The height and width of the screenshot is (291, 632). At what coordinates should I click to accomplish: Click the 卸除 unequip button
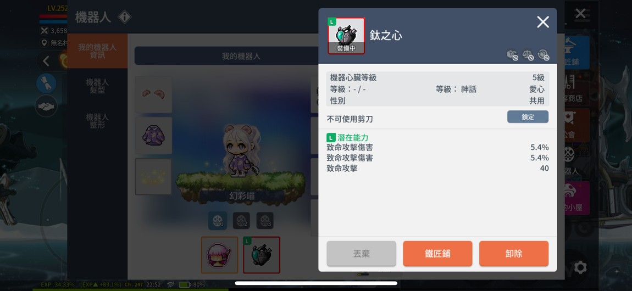point(513,254)
